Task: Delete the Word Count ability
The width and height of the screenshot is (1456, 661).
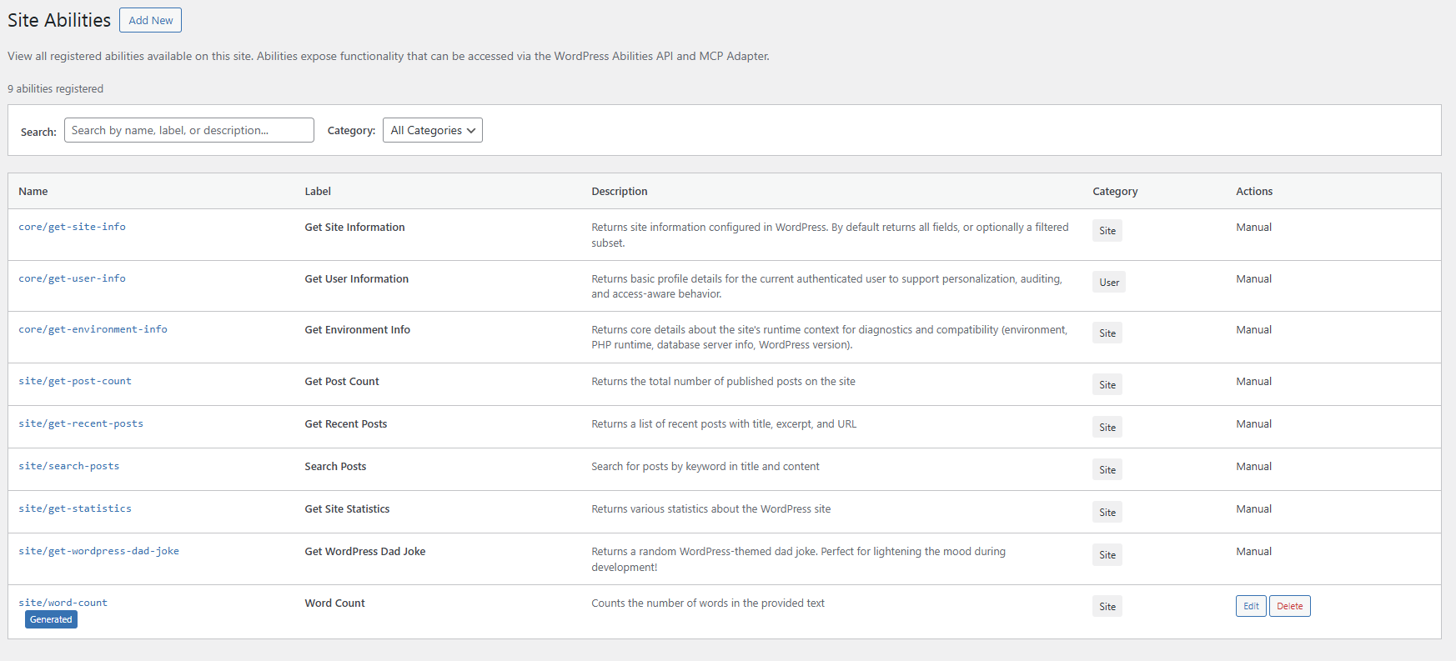Action: [1289, 606]
